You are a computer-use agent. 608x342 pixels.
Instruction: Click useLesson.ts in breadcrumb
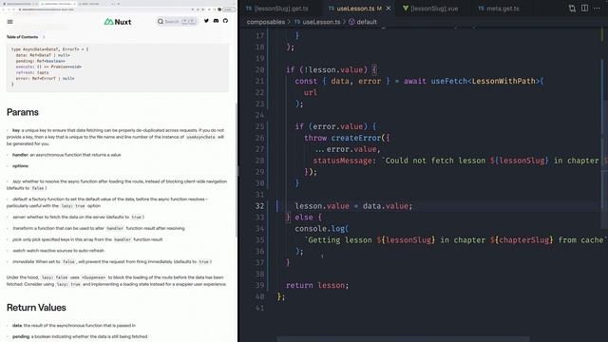[x=321, y=22]
